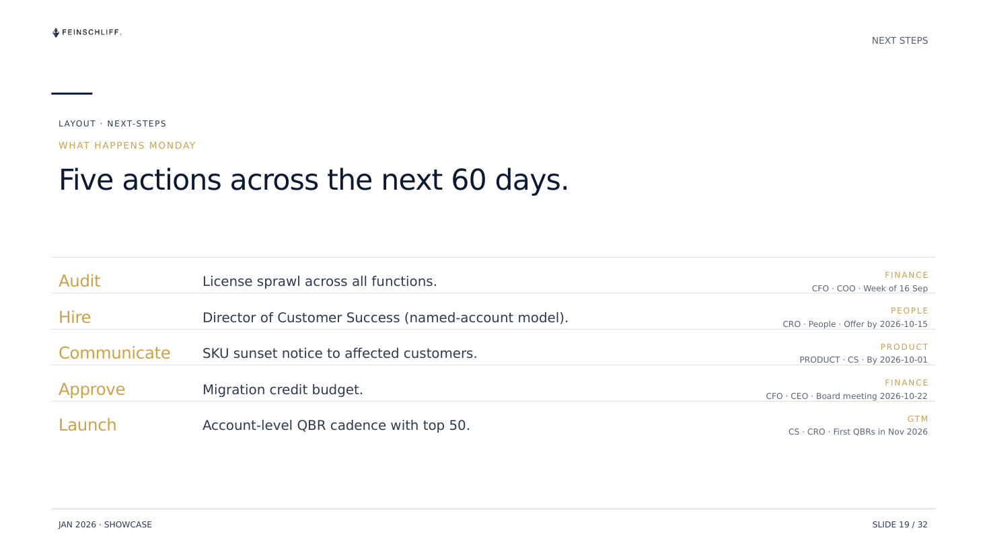Select the 'CFO · COO · Week of 16 Sep' owner line

pyautogui.click(x=869, y=289)
